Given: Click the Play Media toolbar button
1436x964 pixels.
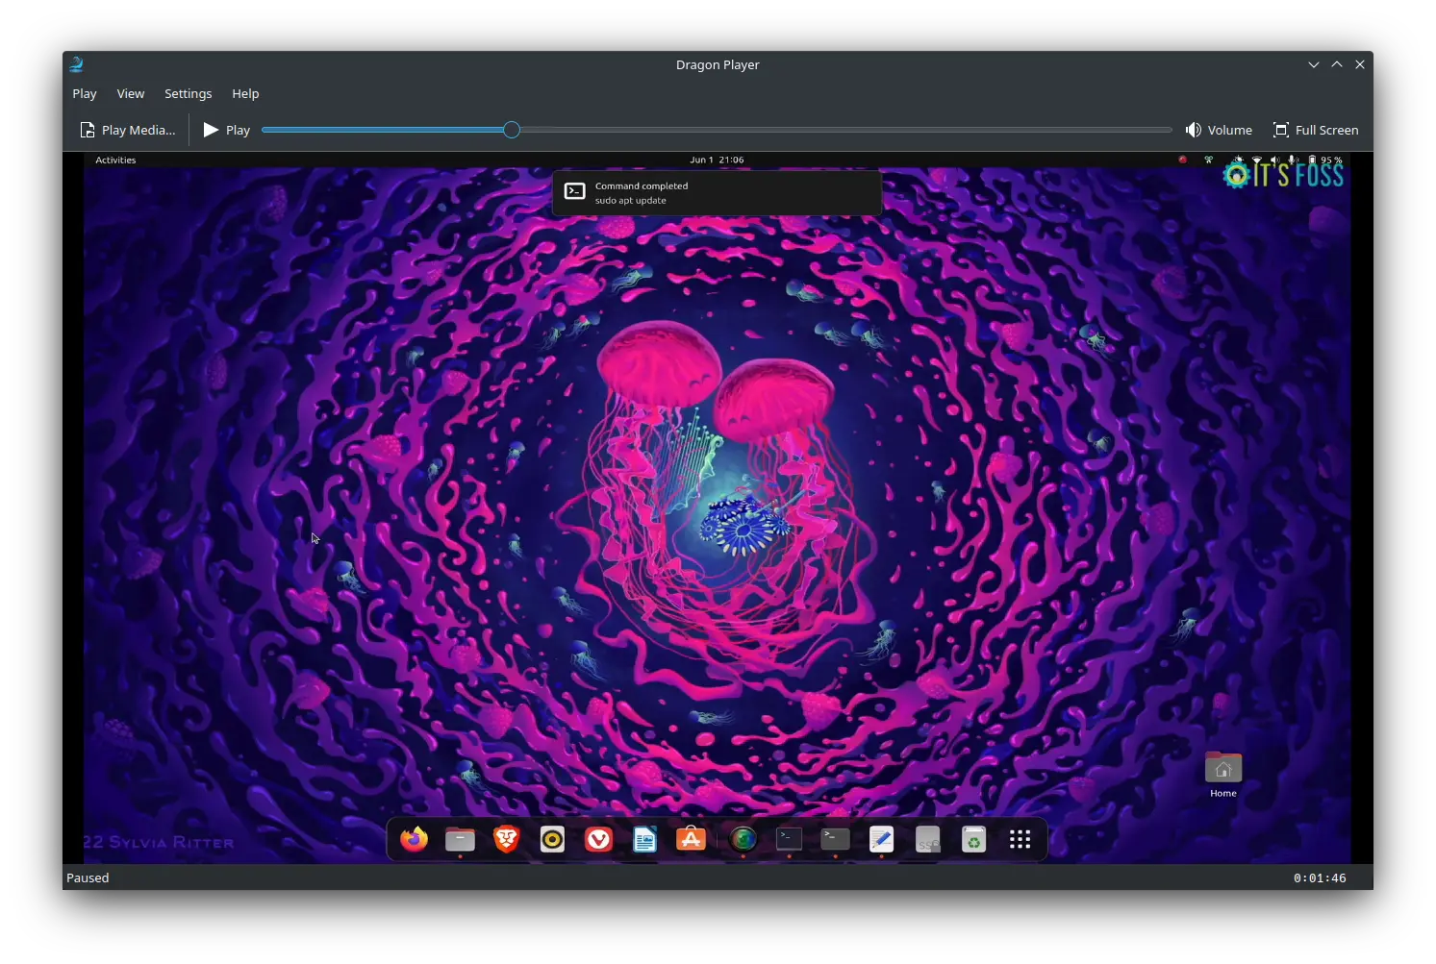Looking at the screenshot, I should point(128,130).
